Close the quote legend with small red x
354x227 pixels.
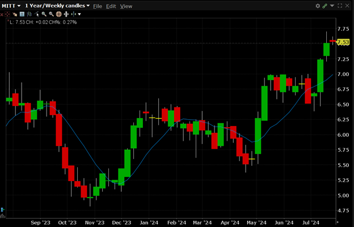[x=9, y=20]
